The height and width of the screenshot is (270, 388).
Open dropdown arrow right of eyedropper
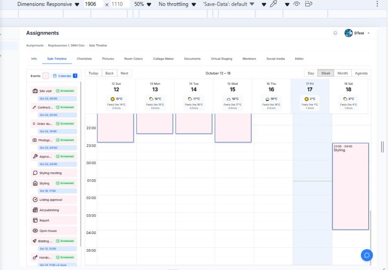pos(287,5)
